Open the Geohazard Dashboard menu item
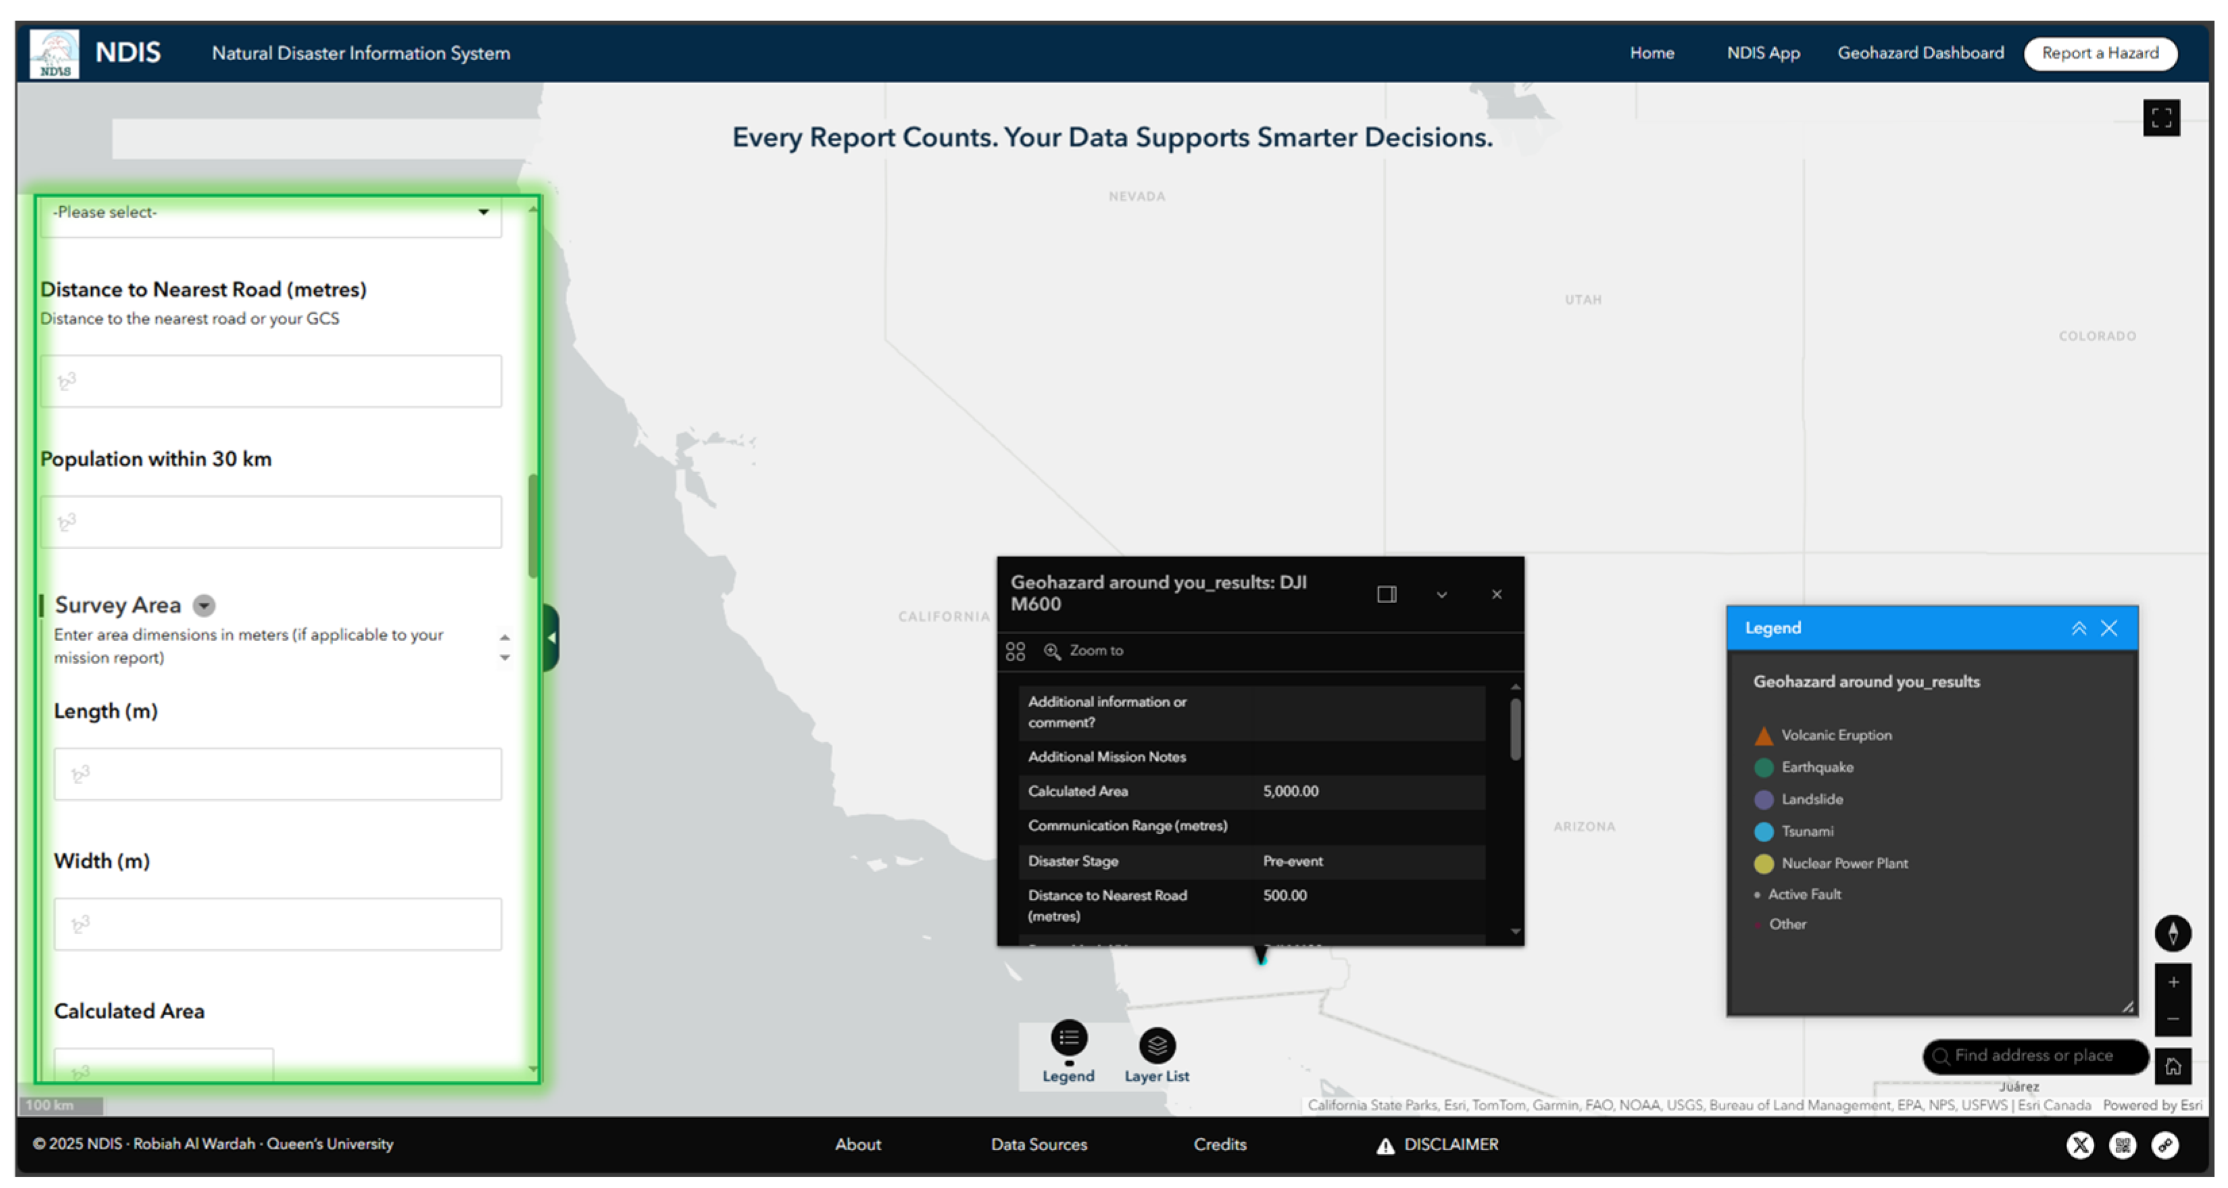The width and height of the screenshot is (2228, 1188). [1920, 53]
